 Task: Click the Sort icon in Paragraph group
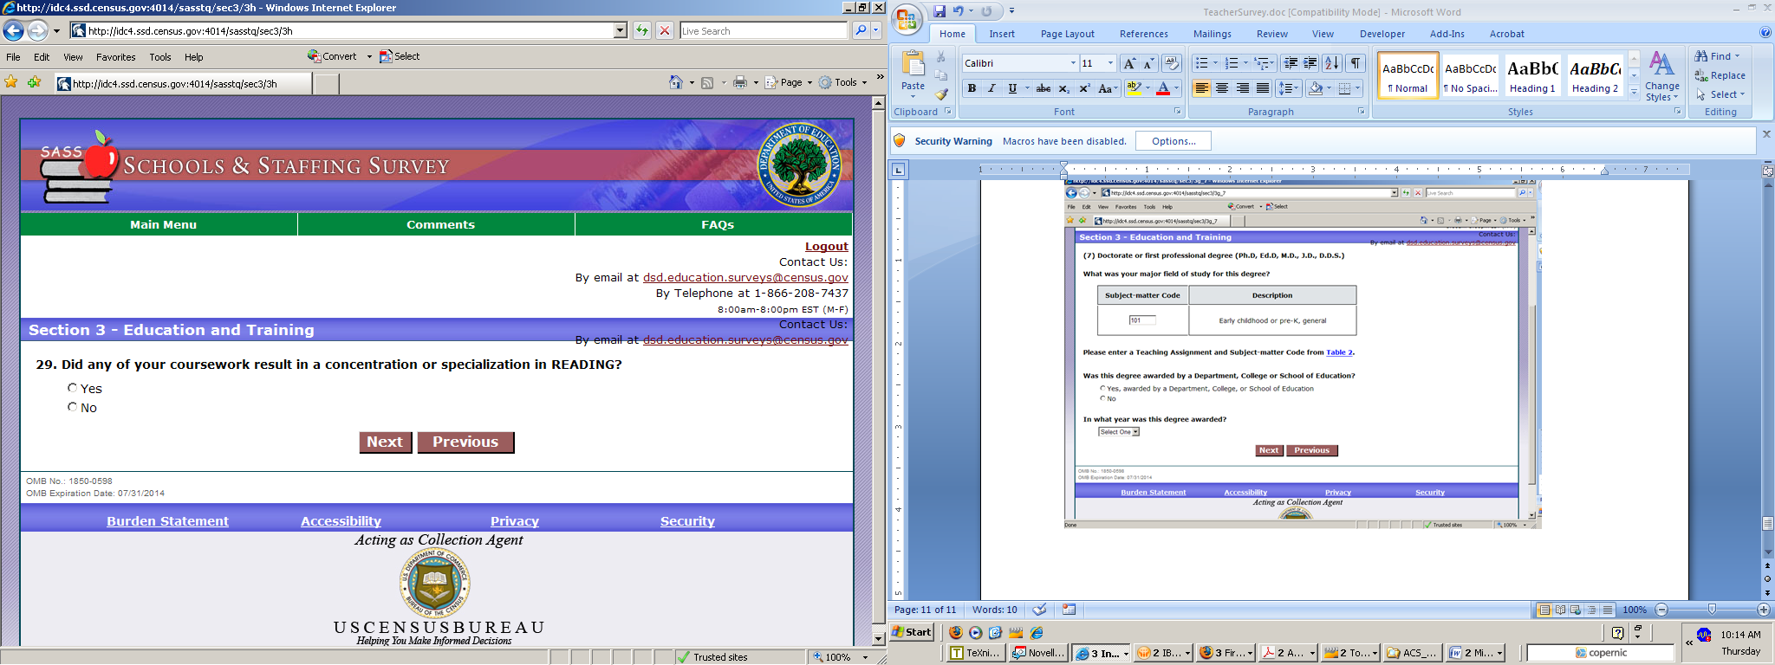1332,63
